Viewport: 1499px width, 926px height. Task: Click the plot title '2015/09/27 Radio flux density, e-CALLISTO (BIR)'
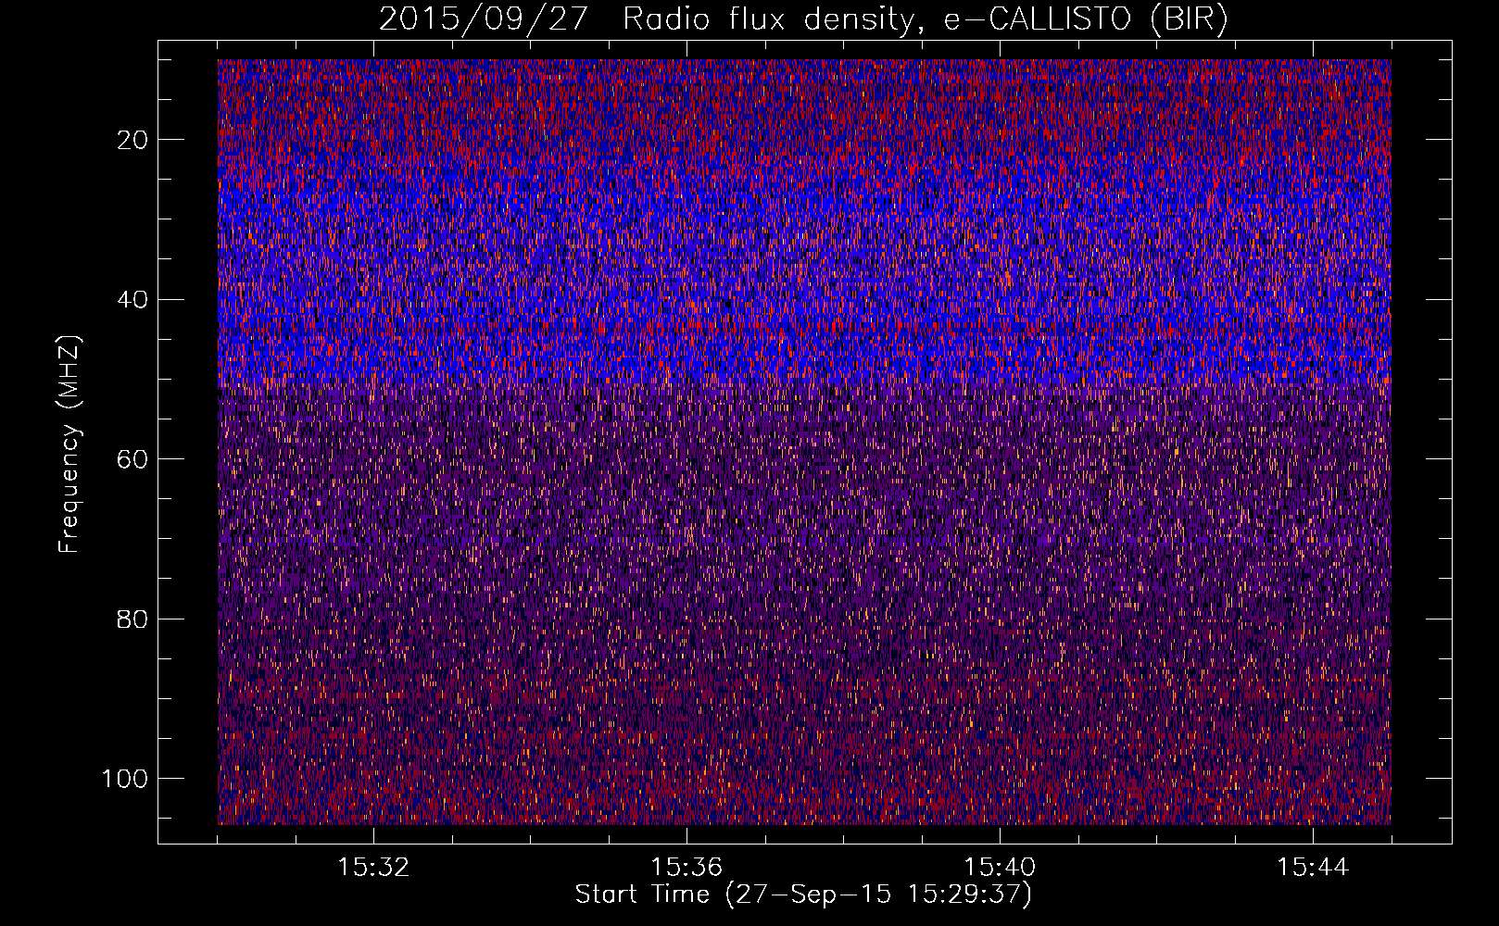(x=803, y=19)
